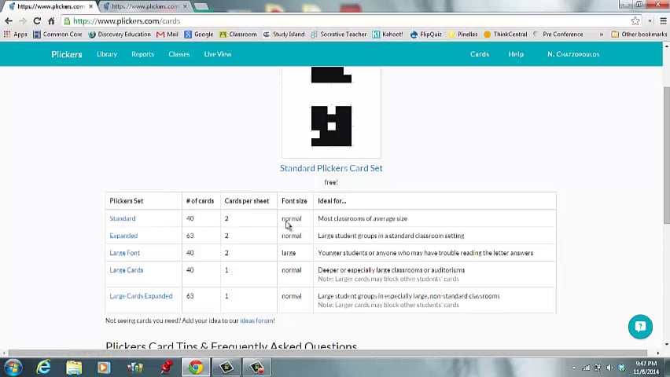Screen dimensions: 670x377
Task: Select the first Plickers browser tab
Action: (x=50, y=6)
